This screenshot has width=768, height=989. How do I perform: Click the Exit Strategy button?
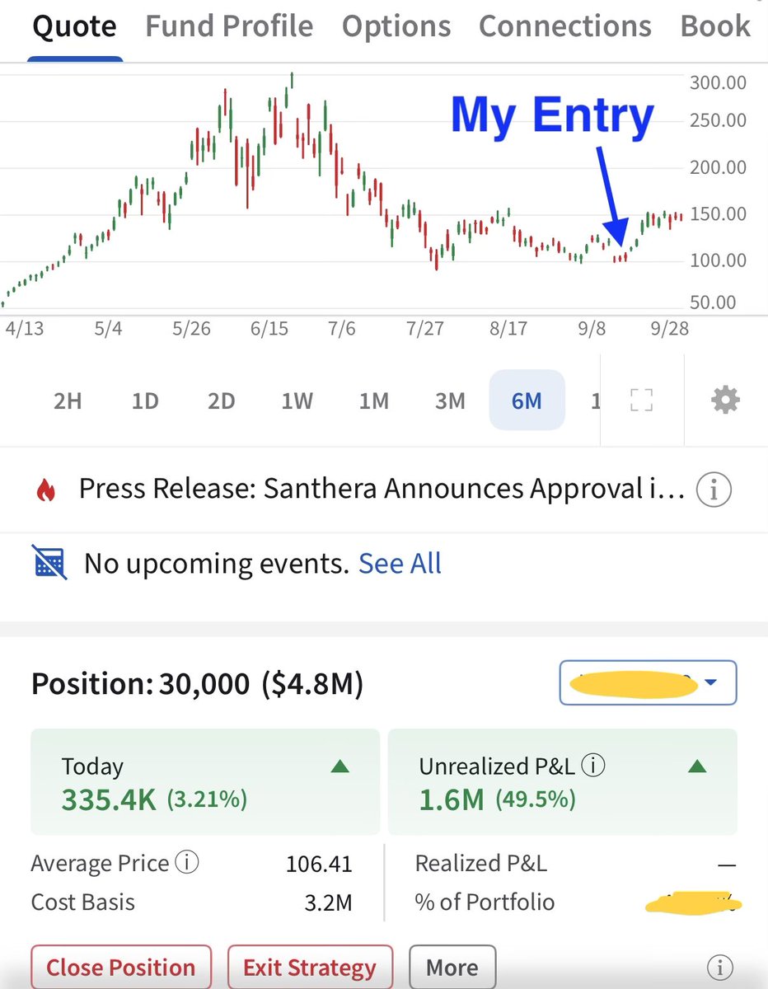(310, 968)
